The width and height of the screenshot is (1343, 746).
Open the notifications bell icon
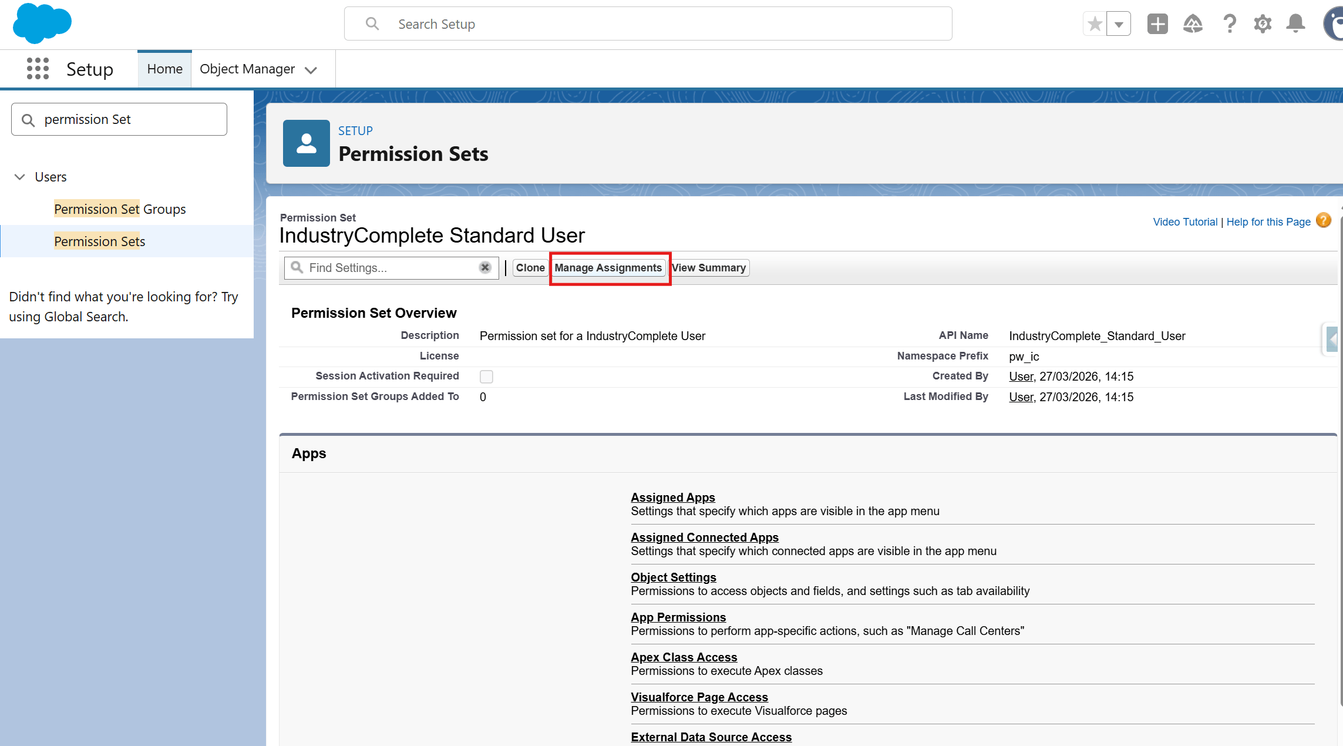(1295, 24)
